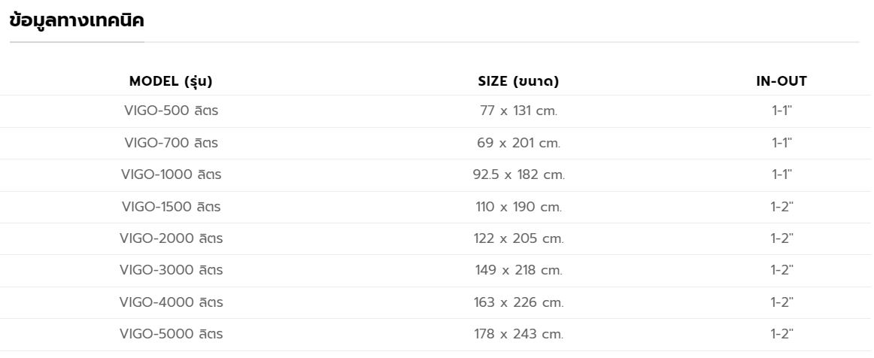Click the SIZE (ขนาด) column header
This screenshot has width=874, height=358.
(518, 81)
